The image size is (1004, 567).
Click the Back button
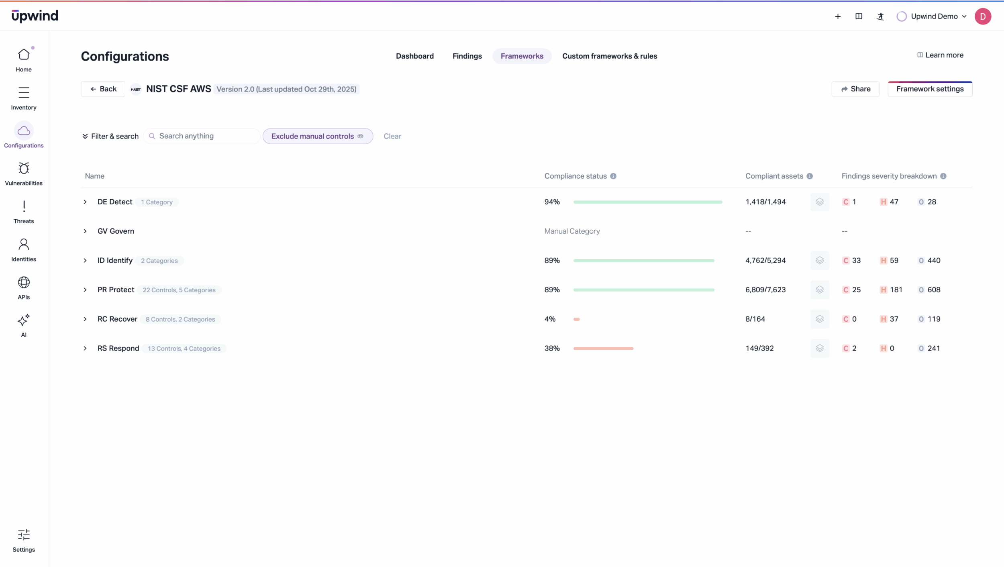pyautogui.click(x=103, y=89)
